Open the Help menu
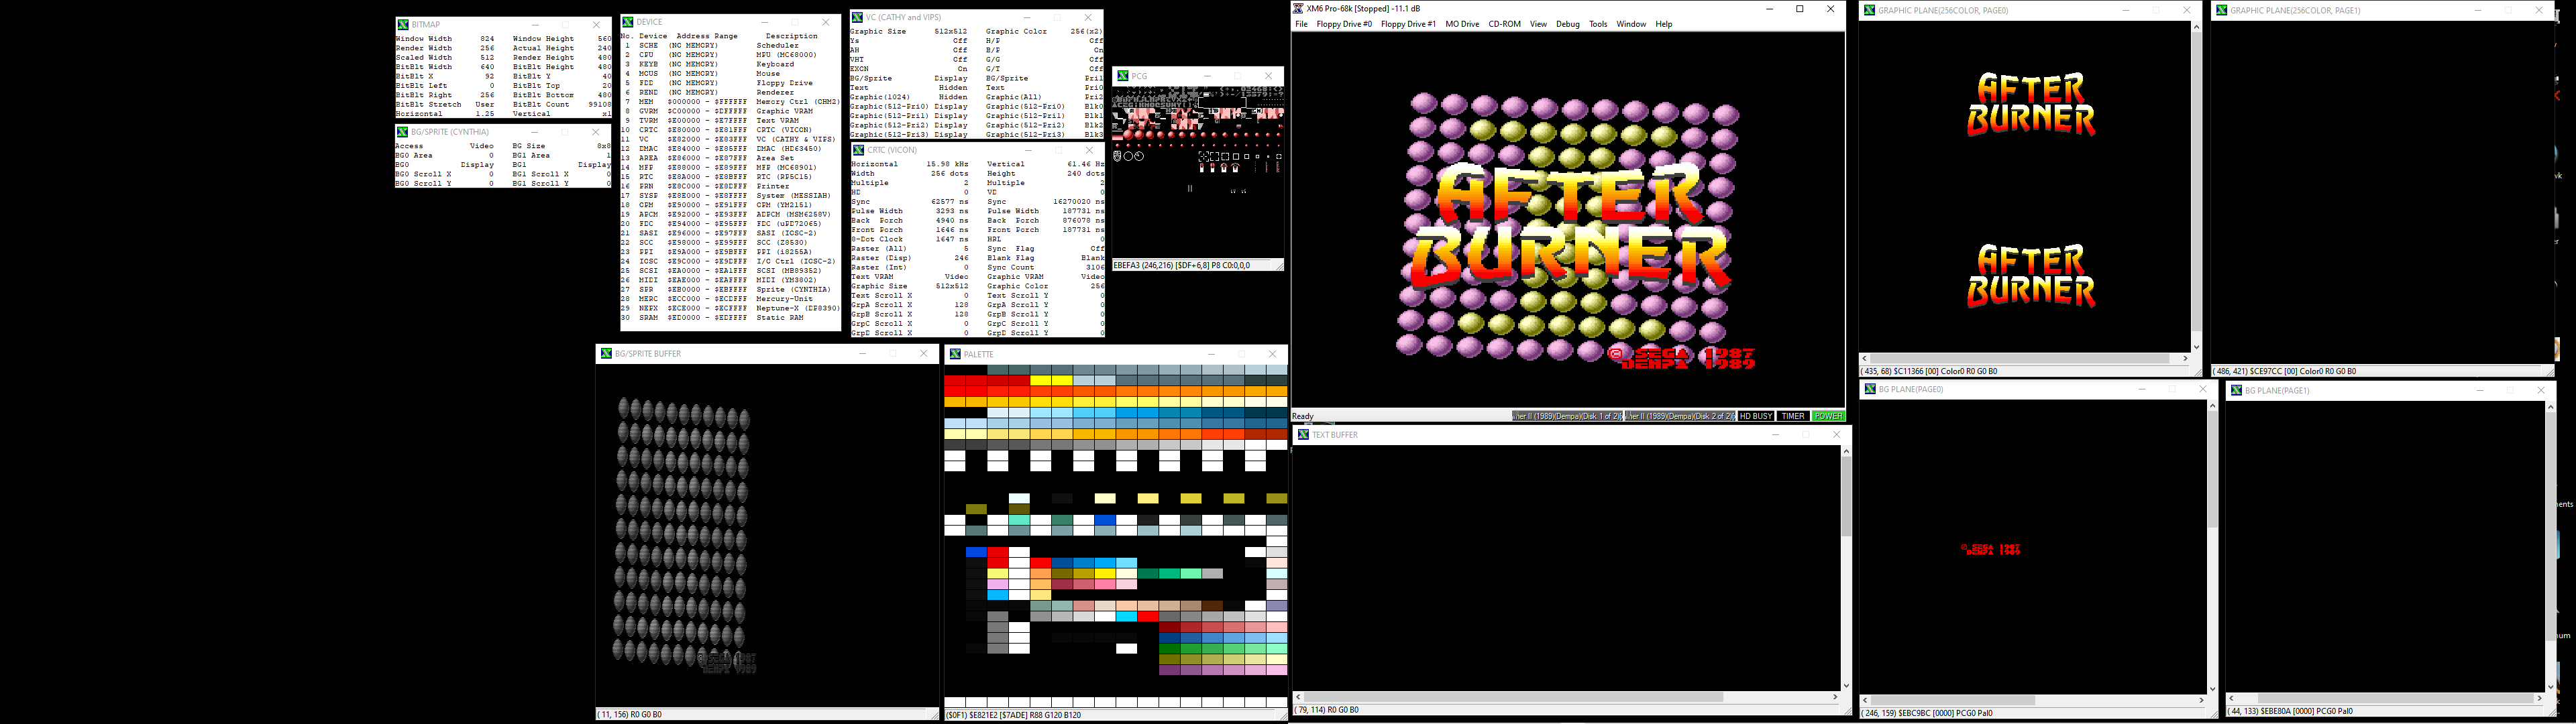The image size is (2576, 724). 1663,24
